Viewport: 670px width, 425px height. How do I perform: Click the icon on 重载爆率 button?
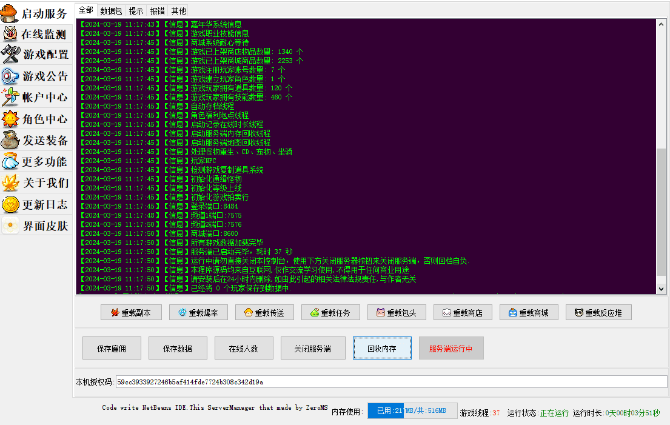coord(183,313)
